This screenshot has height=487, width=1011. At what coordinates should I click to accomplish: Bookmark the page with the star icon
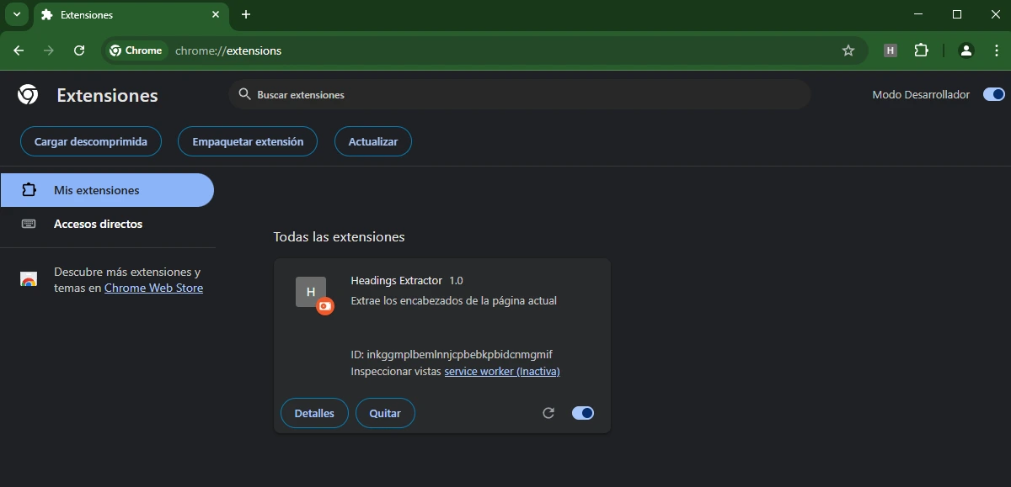848,50
